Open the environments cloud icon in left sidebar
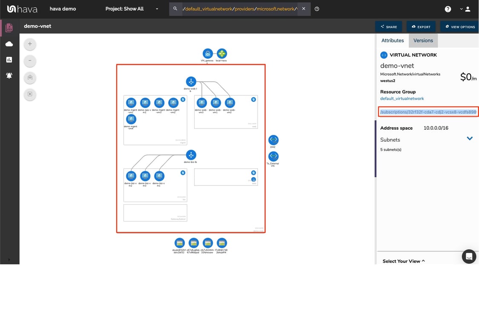This screenshot has height=314, width=479. (9, 43)
